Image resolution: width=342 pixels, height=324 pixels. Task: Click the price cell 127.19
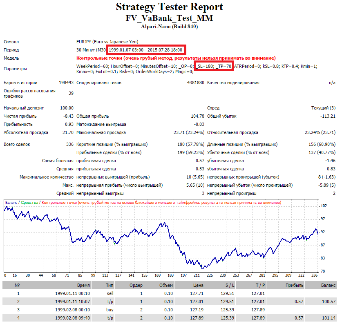pyautogui.click(x=197, y=310)
